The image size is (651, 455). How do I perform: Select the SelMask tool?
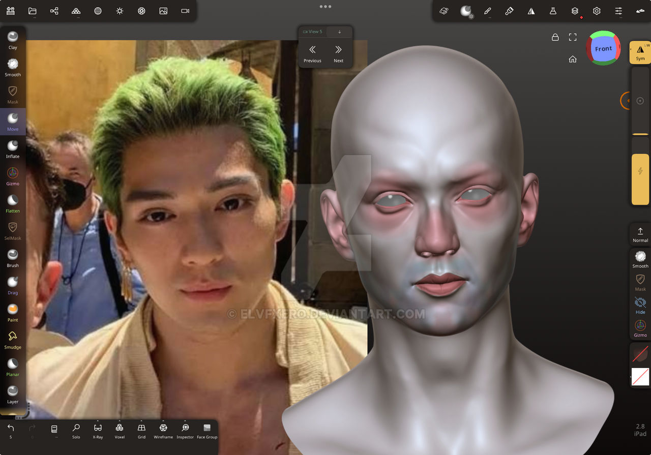pos(13,231)
